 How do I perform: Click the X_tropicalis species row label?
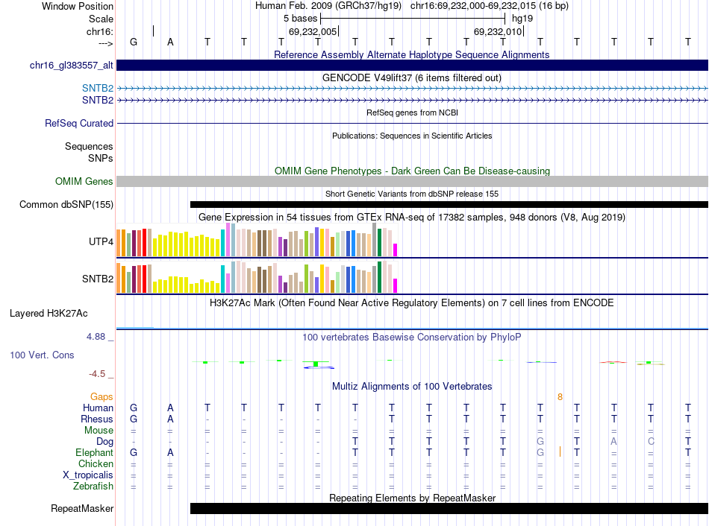pyautogui.click(x=88, y=475)
